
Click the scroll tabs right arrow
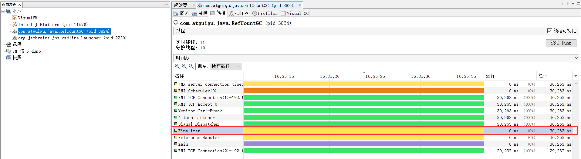tap(568, 4)
